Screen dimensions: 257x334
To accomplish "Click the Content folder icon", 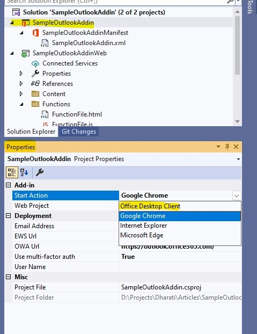I will [x=35, y=94].
